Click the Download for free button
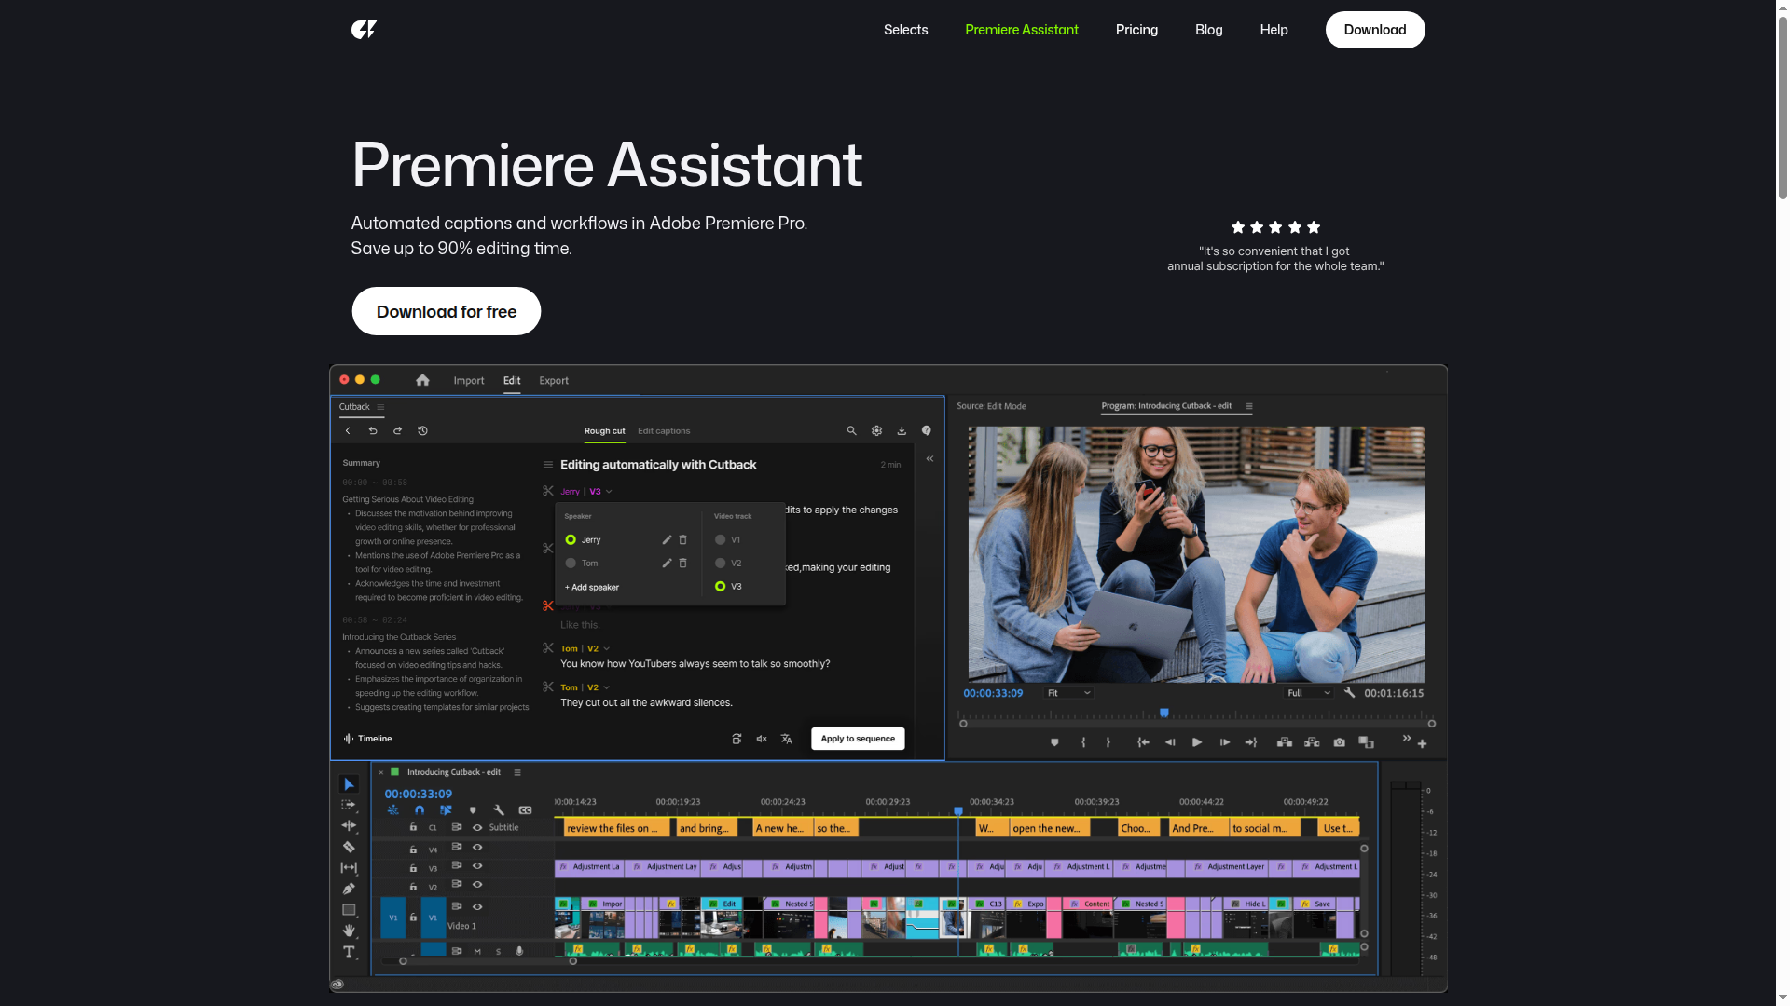 click(446, 311)
